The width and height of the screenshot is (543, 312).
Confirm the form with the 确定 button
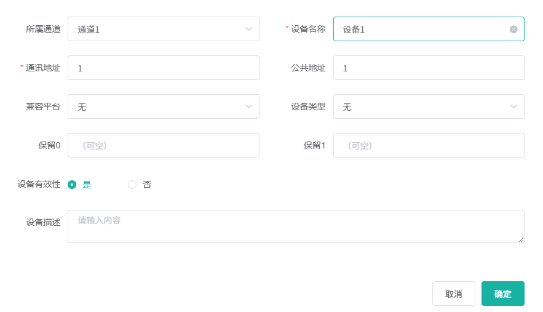[502, 294]
